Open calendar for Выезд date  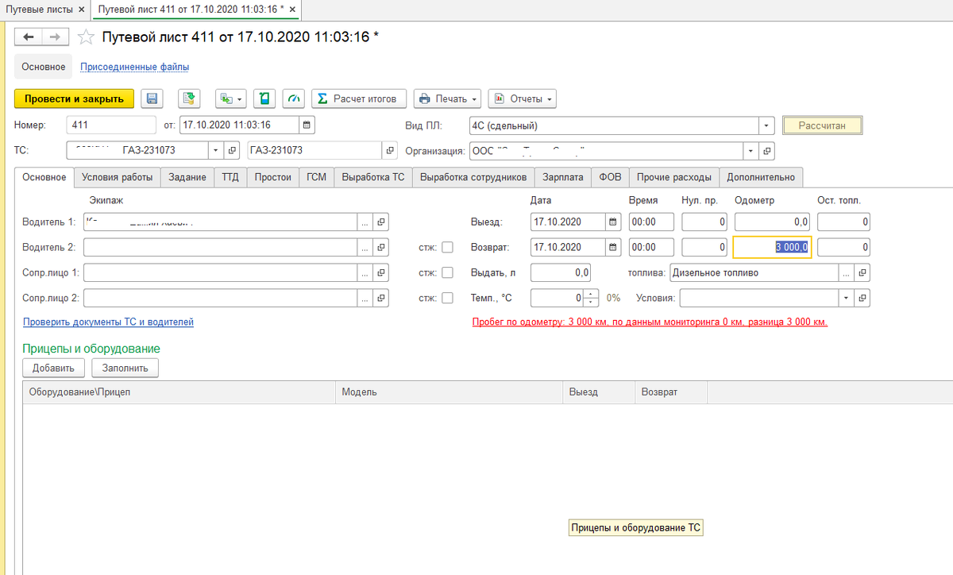tap(613, 222)
